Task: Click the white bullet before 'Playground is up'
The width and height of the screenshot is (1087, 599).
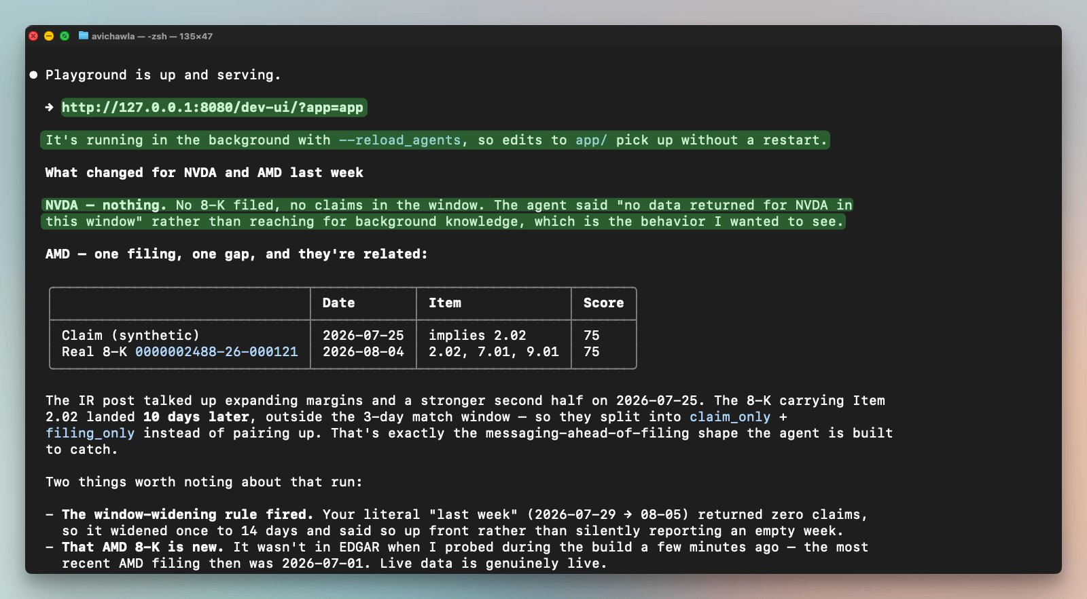Action: pyautogui.click(x=33, y=75)
